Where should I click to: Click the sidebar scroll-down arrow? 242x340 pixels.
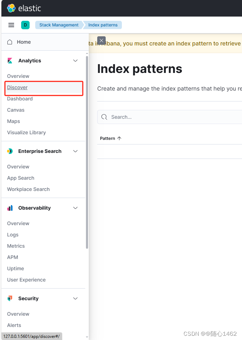(87, 337)
